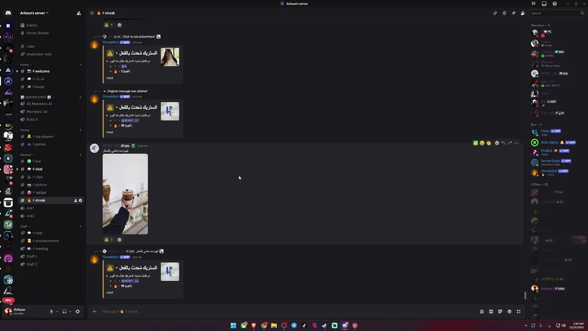Switch to the top-players channel
The height and width of the screenshot is (331, 588).
51,137
